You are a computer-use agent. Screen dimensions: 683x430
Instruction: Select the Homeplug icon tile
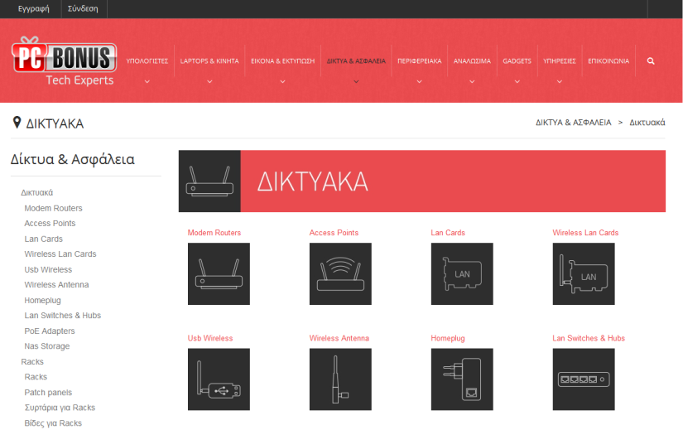click(462, 379)
